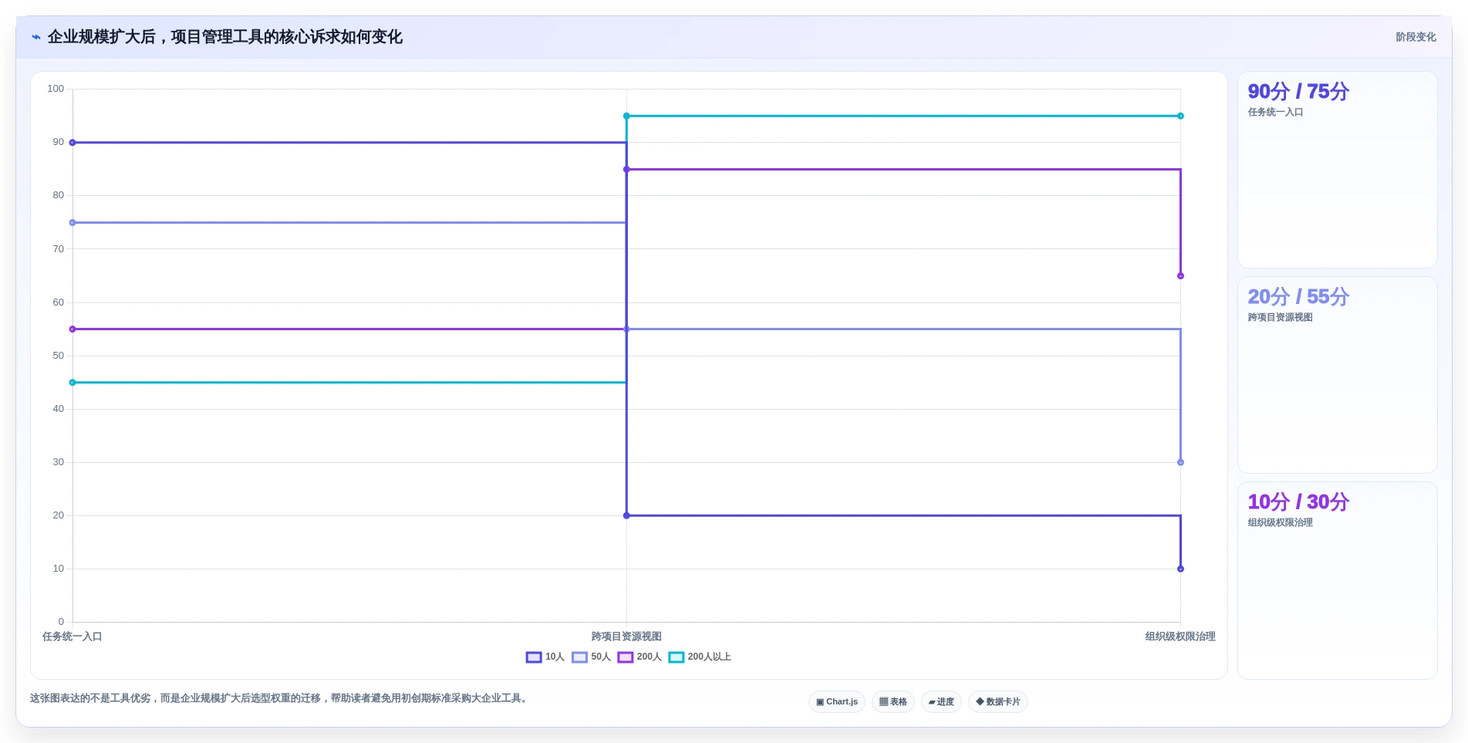Open the 90分 / 75分 data card

click(1338, 170)
